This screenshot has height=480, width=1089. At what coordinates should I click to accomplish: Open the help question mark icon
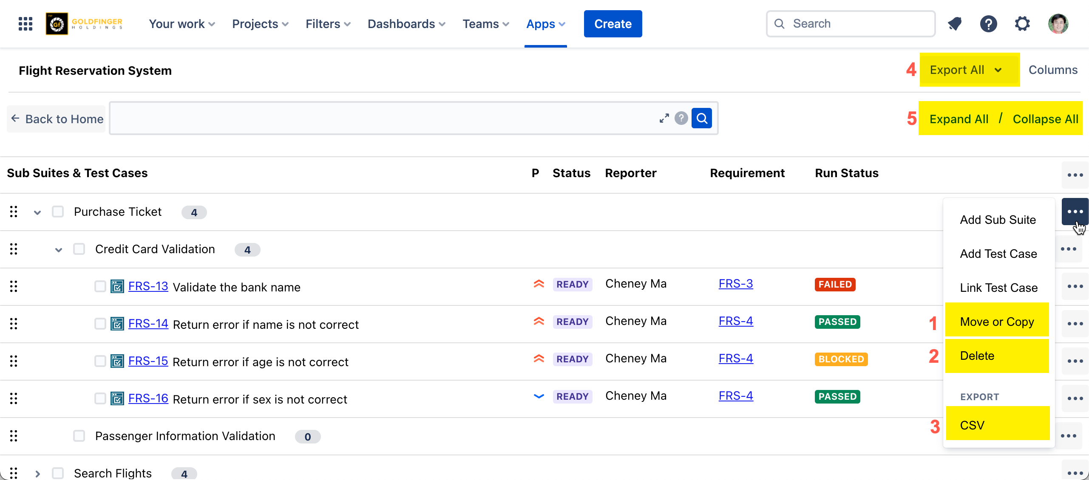[x=988, y=24]
